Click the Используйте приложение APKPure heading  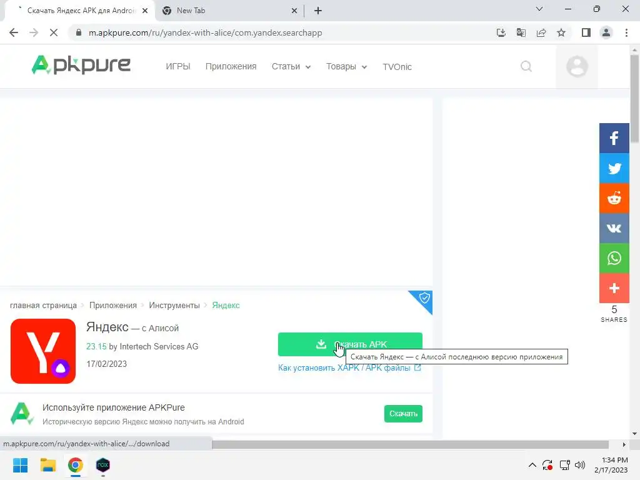[x=114, y=407]
